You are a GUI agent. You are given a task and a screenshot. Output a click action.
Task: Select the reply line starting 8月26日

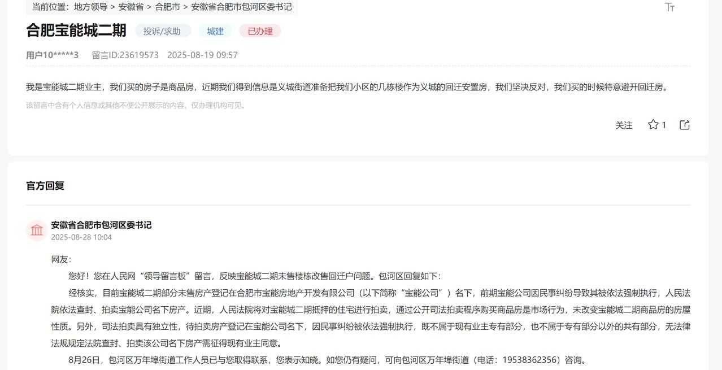pos(329,360)
